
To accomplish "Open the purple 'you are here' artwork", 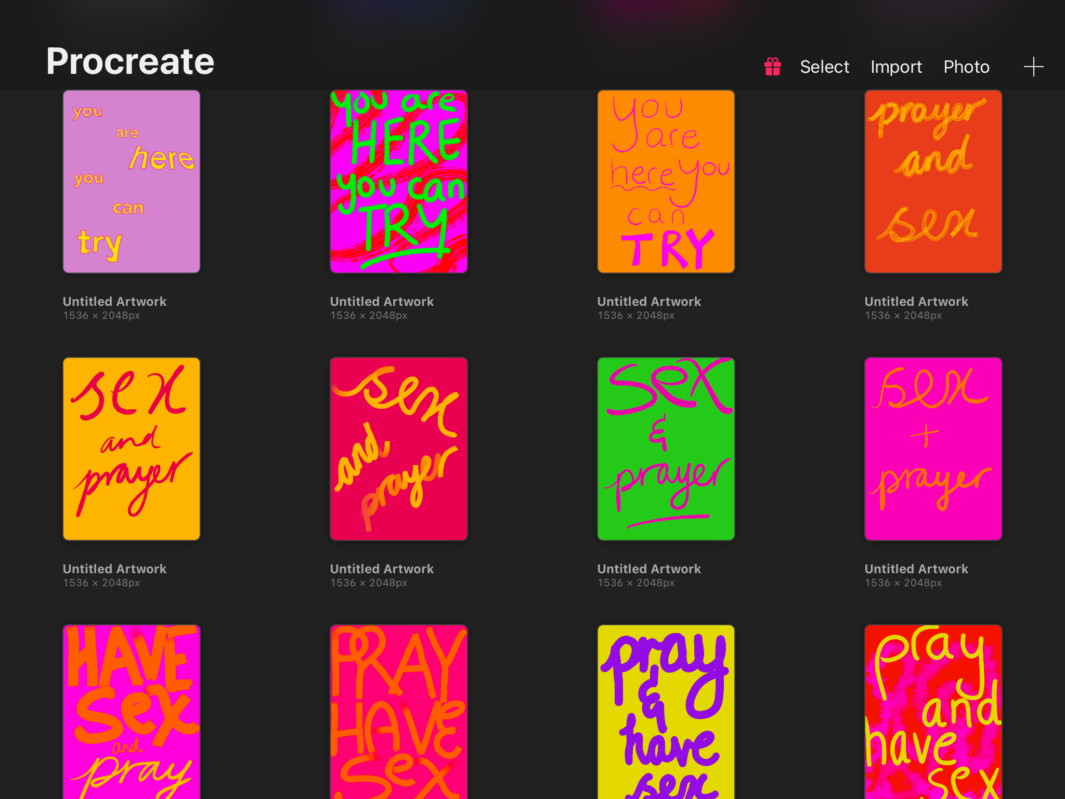I will [132, 182].
